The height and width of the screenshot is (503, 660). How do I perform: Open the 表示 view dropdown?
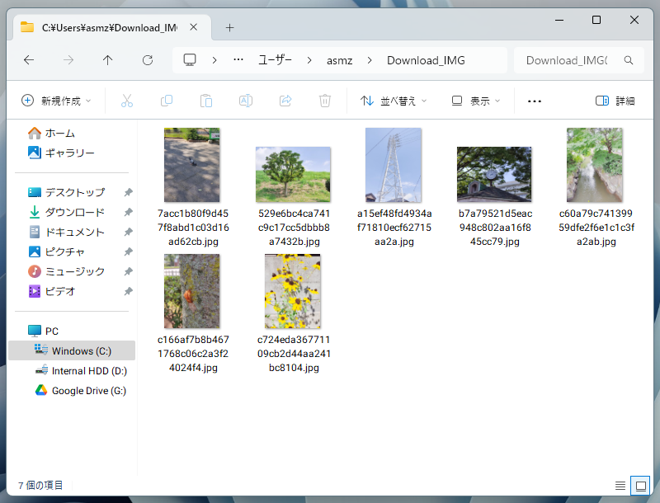[476, 101]
